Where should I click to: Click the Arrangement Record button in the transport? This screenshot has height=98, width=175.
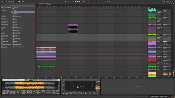pos(79,1)
